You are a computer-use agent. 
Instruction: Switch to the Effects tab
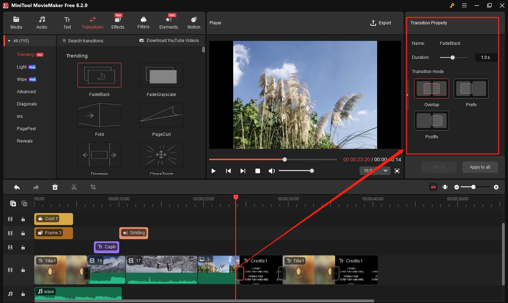click(x=118, y=23)
